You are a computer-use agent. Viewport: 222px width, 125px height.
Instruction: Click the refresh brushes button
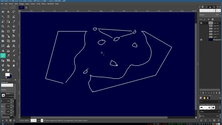[x=219, y=120]
